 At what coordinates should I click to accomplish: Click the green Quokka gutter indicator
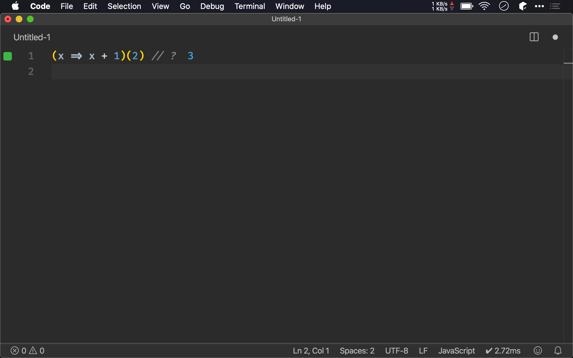[8, 56]
